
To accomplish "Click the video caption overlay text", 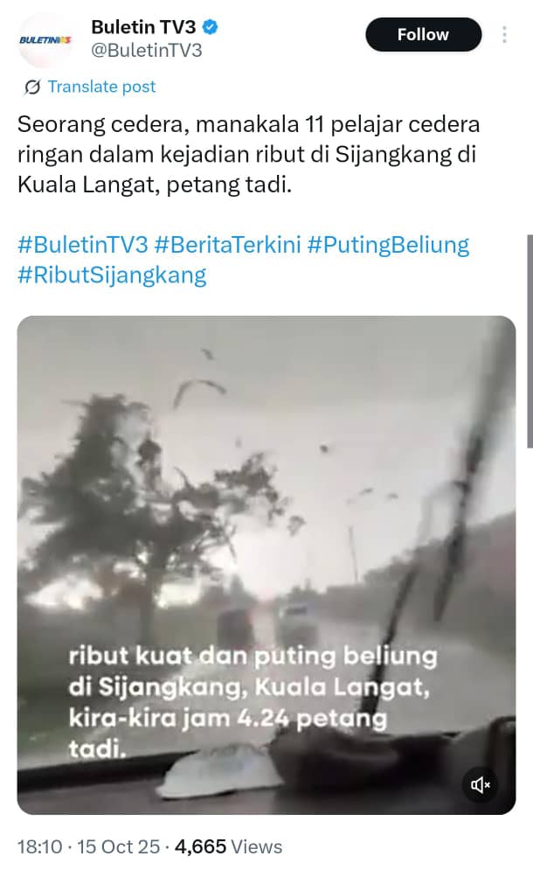I will pyautogui.click(x=253, y=702).
